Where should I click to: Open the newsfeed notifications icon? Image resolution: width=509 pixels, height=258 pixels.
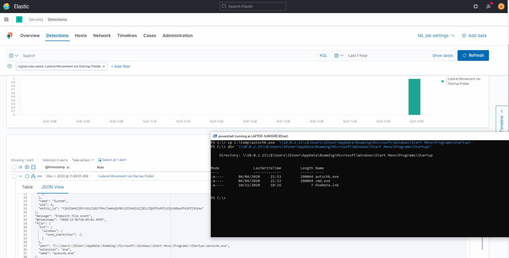[x=488, y=6]
